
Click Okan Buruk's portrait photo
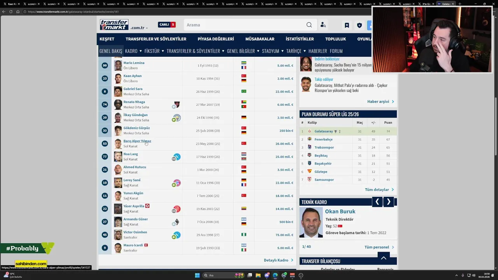[311, 222]
